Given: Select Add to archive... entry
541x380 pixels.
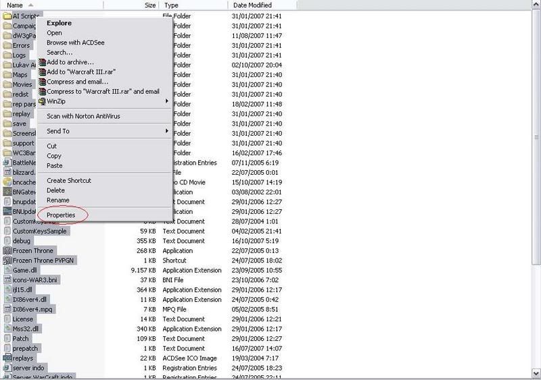Looking at the screenshot, I should pos(70,62).
